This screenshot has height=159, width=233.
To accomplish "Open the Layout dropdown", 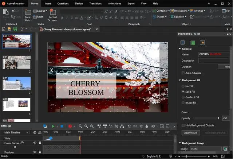I will coord(40,11).
